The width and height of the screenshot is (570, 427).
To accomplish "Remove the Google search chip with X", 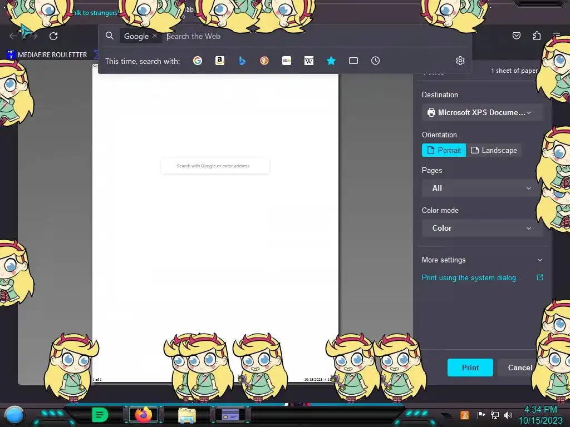I will click(x=155, y=36).
